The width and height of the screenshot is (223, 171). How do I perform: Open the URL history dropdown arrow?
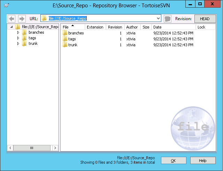point(159,19)
